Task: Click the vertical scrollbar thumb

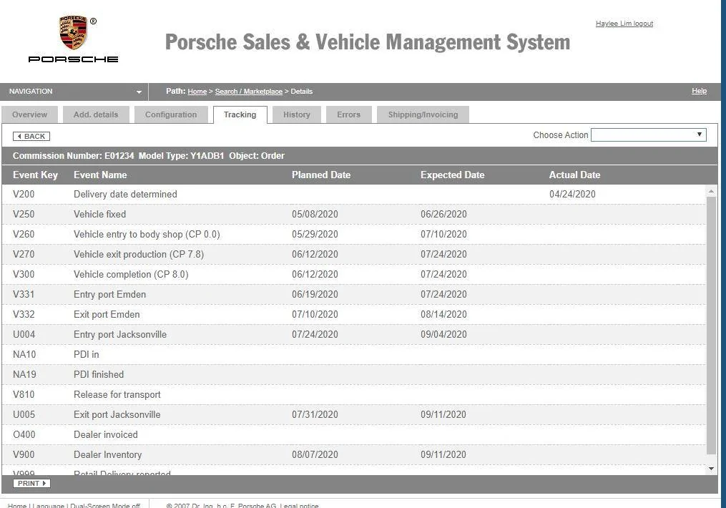Action: click(711, 325)
